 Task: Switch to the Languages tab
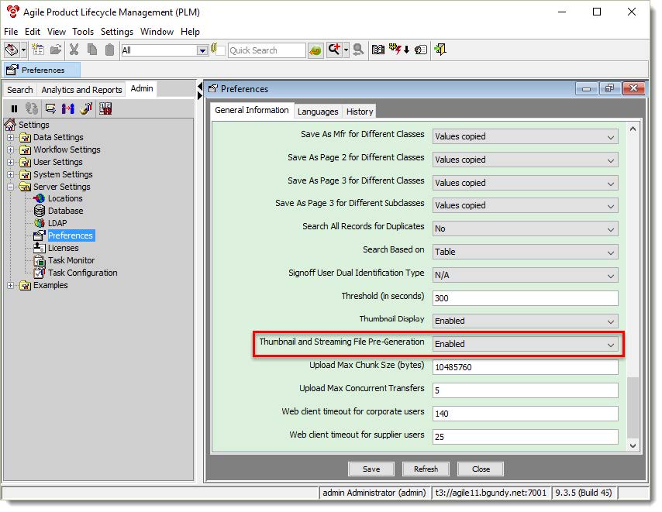pyautogui.click(x=318, y=111)
